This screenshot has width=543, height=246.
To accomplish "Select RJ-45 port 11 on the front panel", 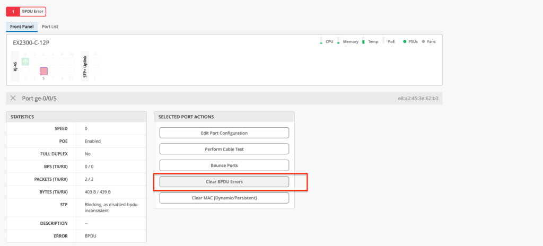I will point(72,71).
